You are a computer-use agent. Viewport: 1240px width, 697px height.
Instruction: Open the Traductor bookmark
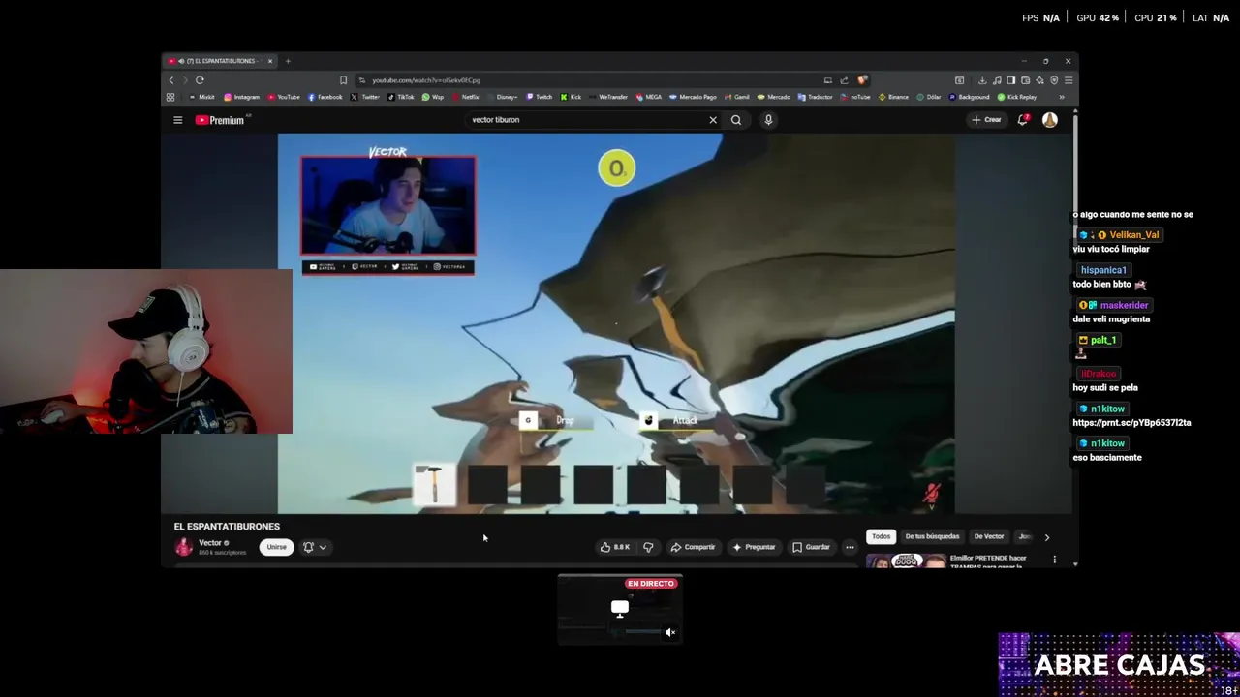click(x=815, y=97)
